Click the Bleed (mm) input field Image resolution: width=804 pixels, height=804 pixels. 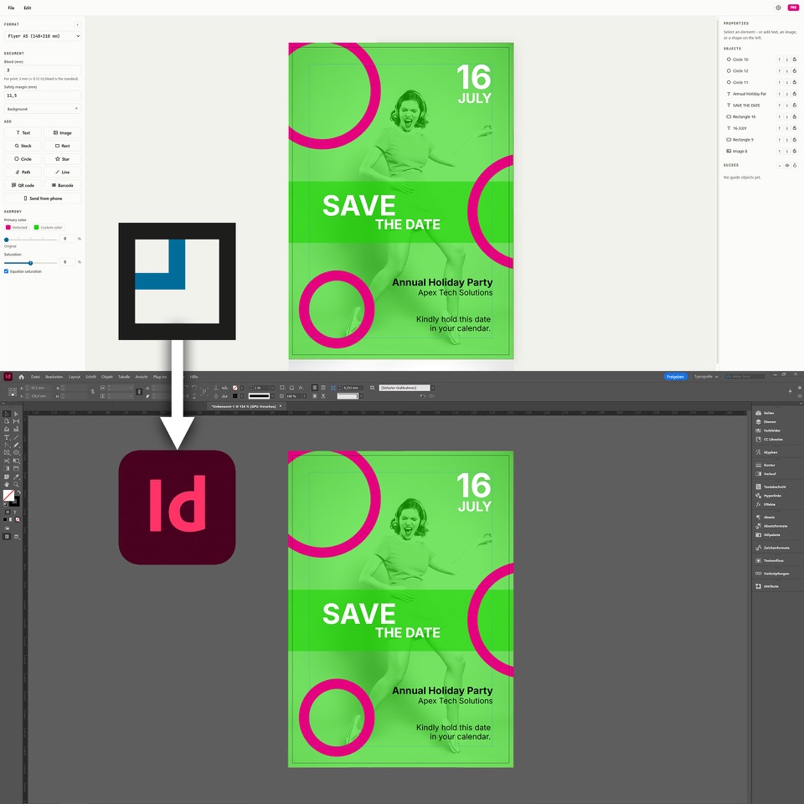coord(42,70)
